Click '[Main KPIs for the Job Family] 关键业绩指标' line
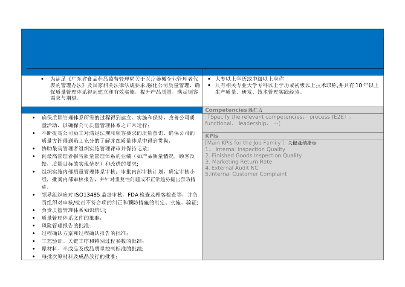Image resolution: width=405 pixels, height=287 pixels. pos(260,143)
